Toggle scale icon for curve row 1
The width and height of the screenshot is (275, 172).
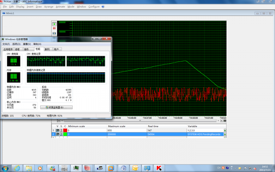pyautogui.click(x=61, y=130)
